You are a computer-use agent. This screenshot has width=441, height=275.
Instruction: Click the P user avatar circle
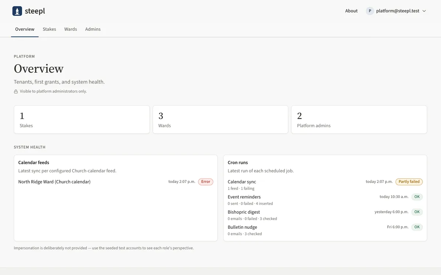(x=370, y=11)
